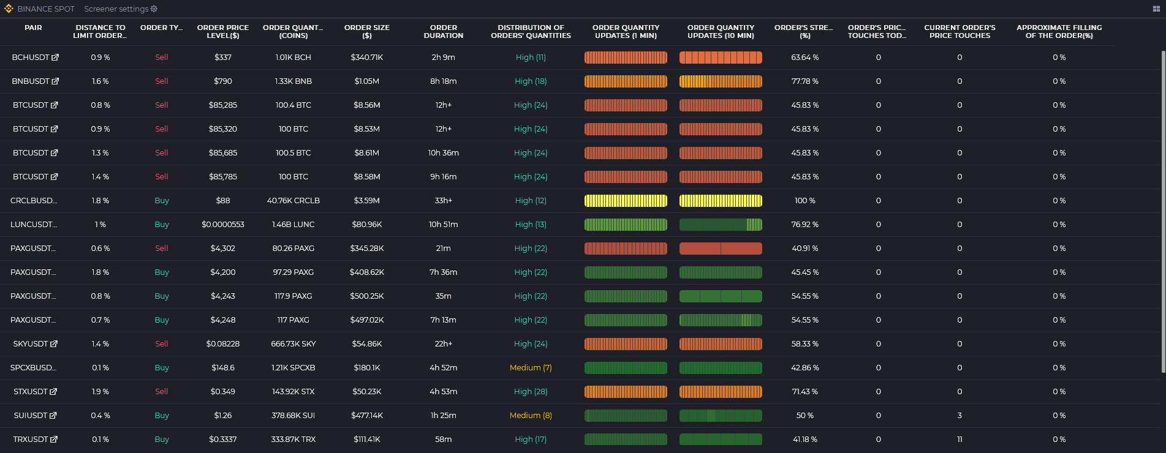Open external link for BTCUSDT at $85,320
The height and width of the screenshot is (453, 1166).
(55, 129)
